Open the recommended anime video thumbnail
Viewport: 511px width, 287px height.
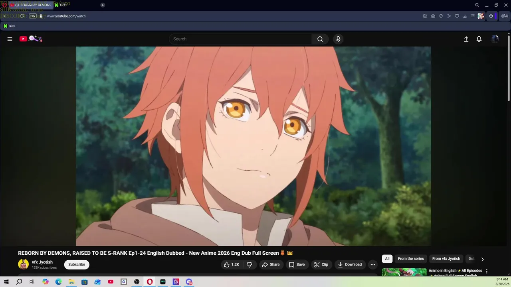tap(404, 272)
